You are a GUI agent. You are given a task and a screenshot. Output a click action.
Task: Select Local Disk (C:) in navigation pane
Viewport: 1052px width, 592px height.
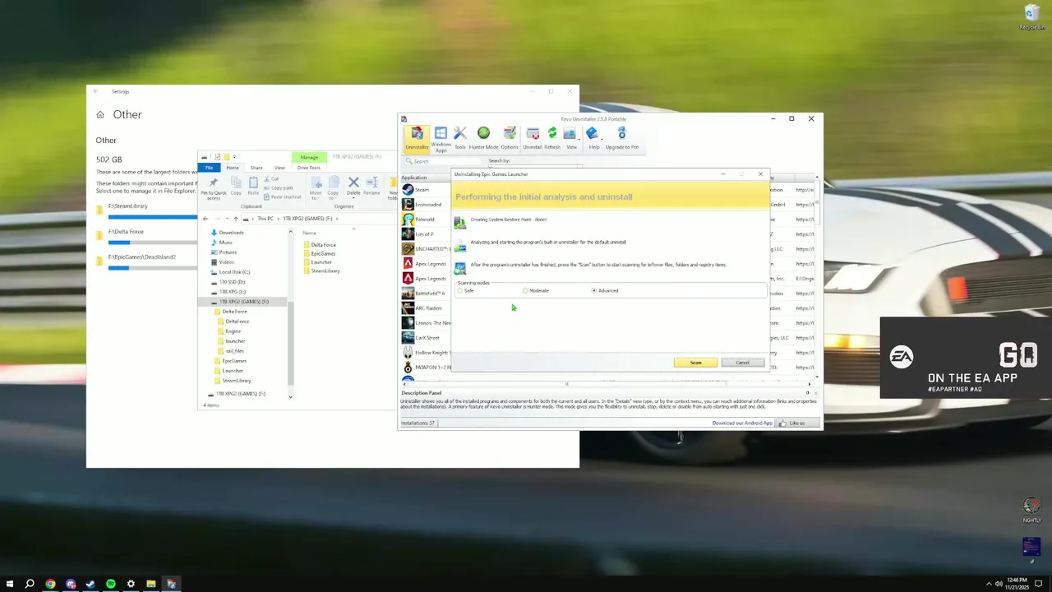click(229, 272)
